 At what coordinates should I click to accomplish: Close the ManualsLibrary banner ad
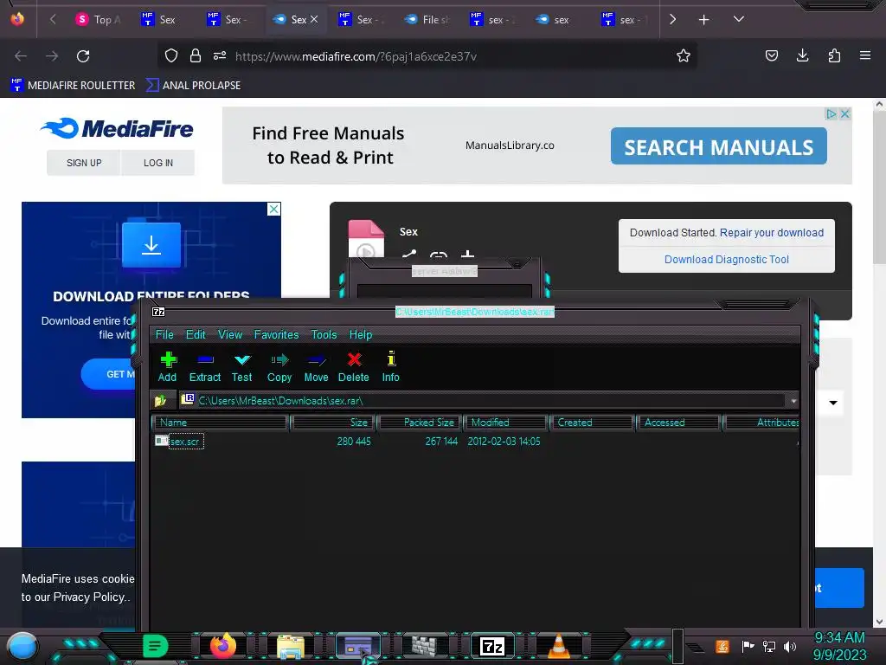coord(844,113)
